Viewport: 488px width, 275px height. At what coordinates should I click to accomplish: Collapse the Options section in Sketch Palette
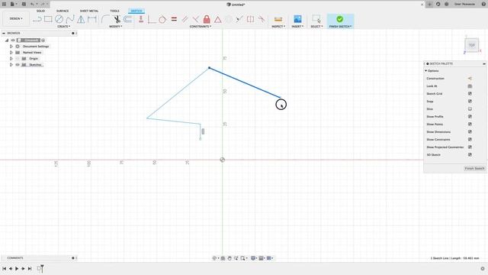[x=426, y=71]
